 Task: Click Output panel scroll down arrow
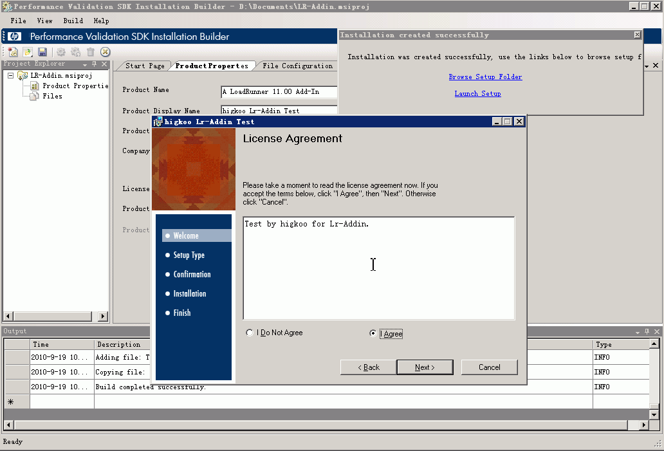[654, 414]
